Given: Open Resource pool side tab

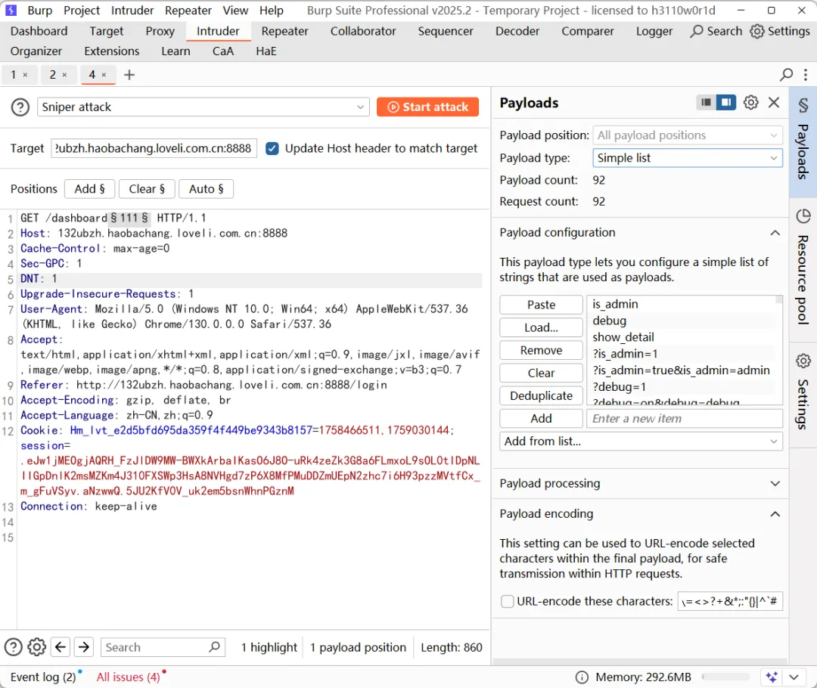Looking at the screenshot, I should tap(803, 268).
